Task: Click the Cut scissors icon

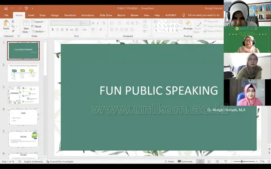Action: [13, 21]
